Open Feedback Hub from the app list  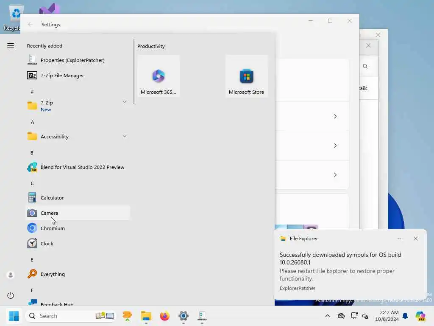point(78,303)
